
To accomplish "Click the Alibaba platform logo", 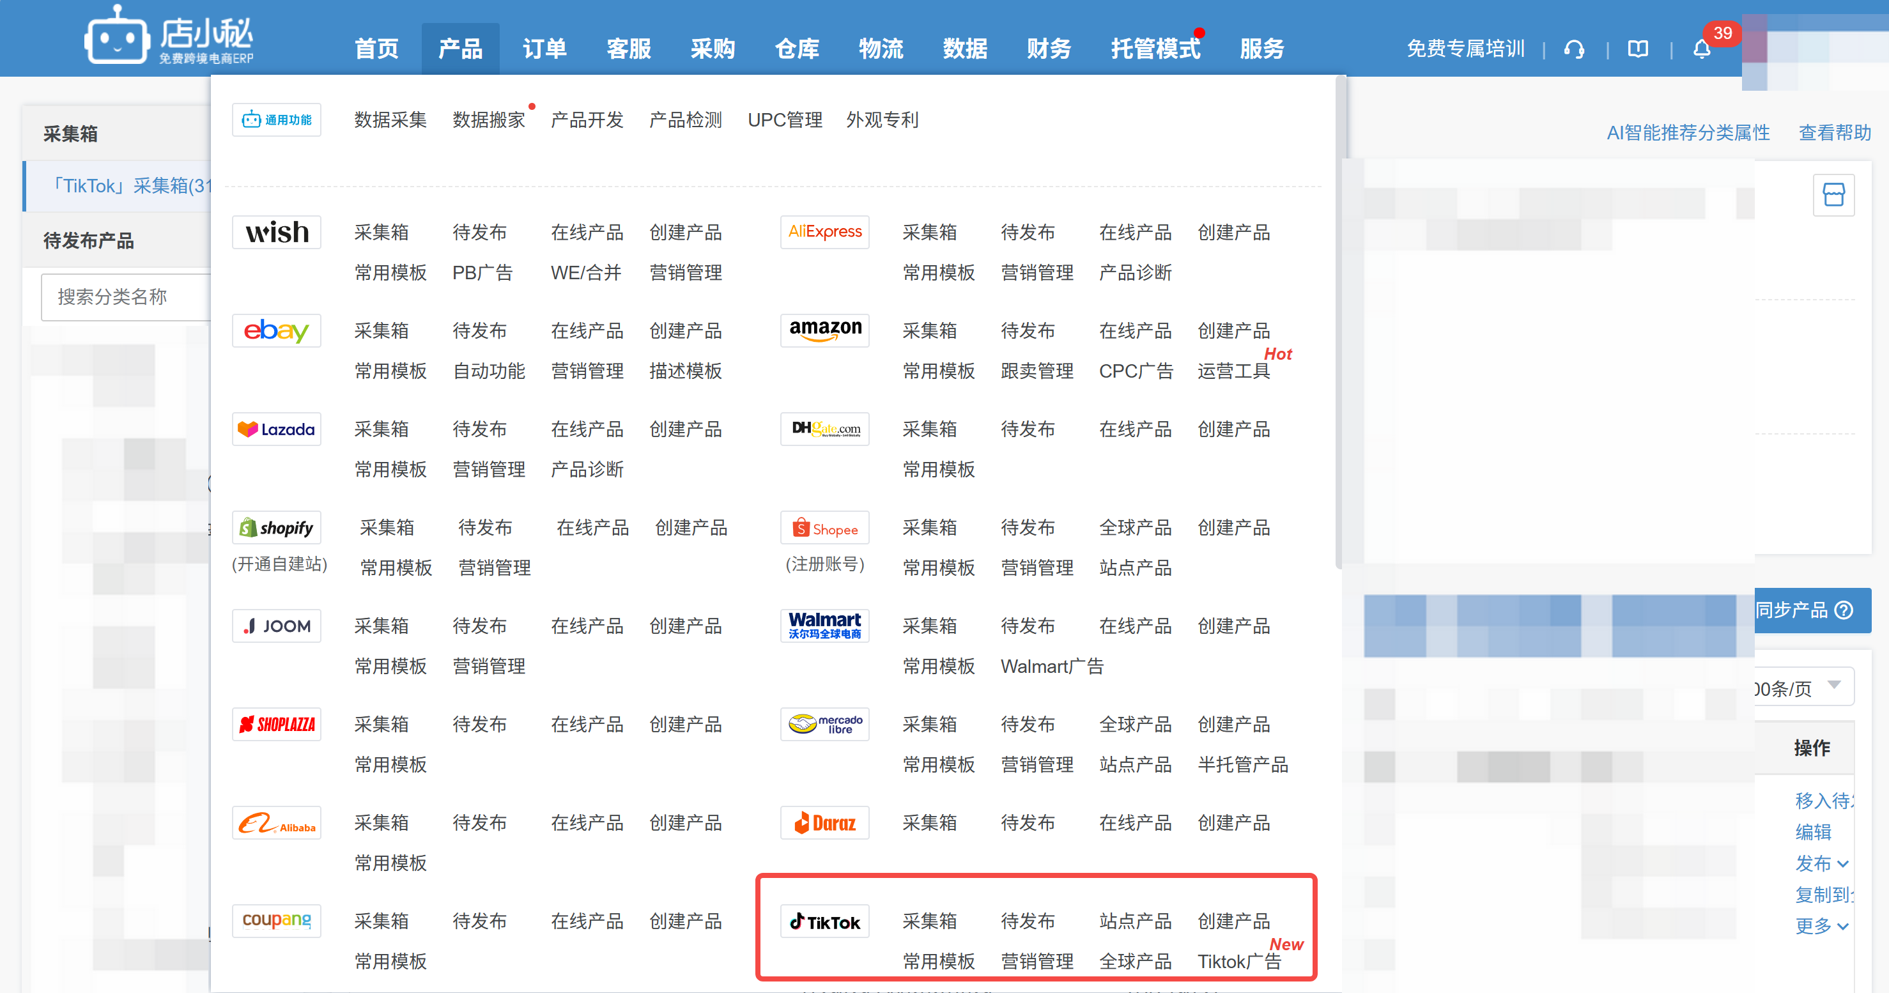I will coord(277,822).
